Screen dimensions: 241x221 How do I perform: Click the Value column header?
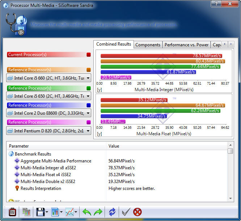(166, 146)
